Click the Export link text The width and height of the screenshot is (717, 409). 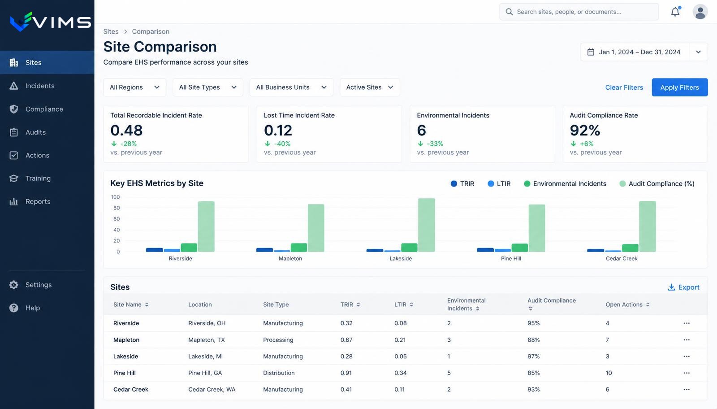(689, 287)
